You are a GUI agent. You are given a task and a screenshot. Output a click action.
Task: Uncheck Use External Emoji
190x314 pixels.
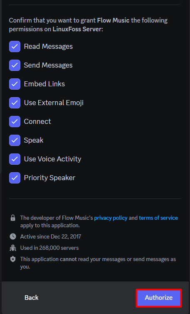15,103
